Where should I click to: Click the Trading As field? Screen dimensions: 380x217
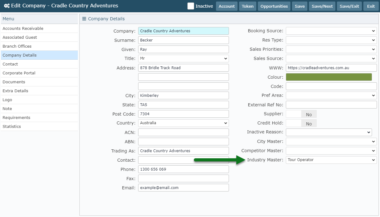183,151
